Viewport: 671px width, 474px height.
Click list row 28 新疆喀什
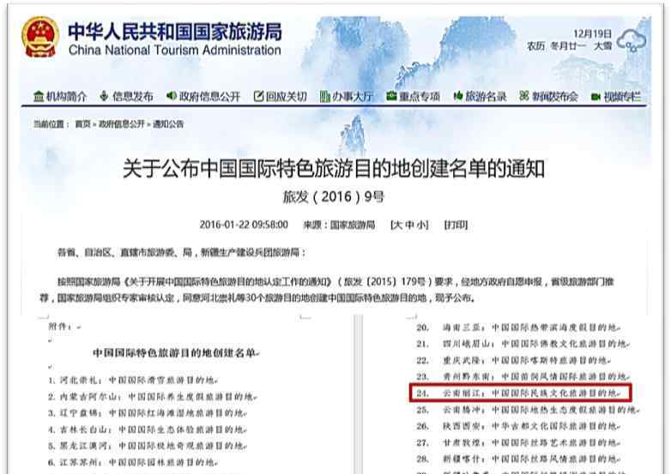pyautogui.click(x=518, y=459)
